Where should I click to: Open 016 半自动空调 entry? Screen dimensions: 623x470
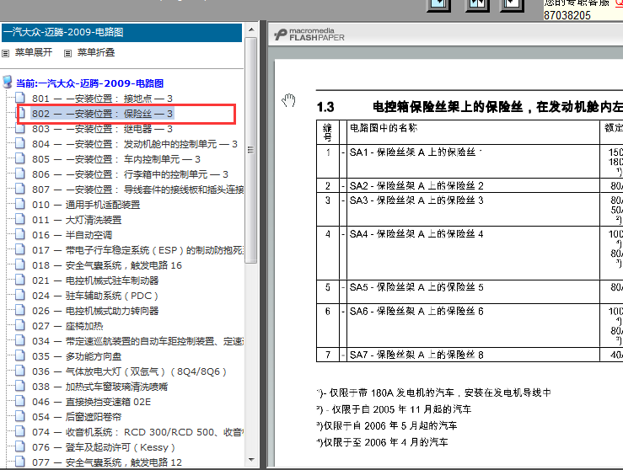pyautogui.click(x=73, y=235)
